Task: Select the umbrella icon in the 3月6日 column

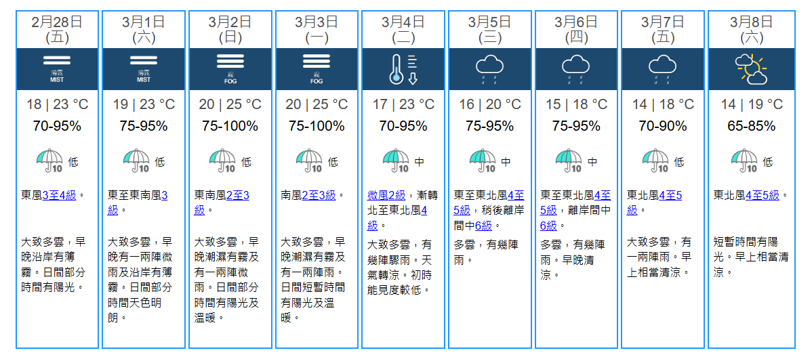Action: coord(569,161)
